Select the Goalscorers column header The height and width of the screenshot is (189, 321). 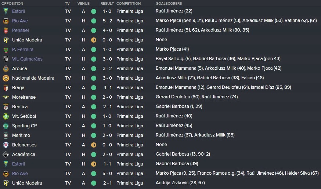169,3
